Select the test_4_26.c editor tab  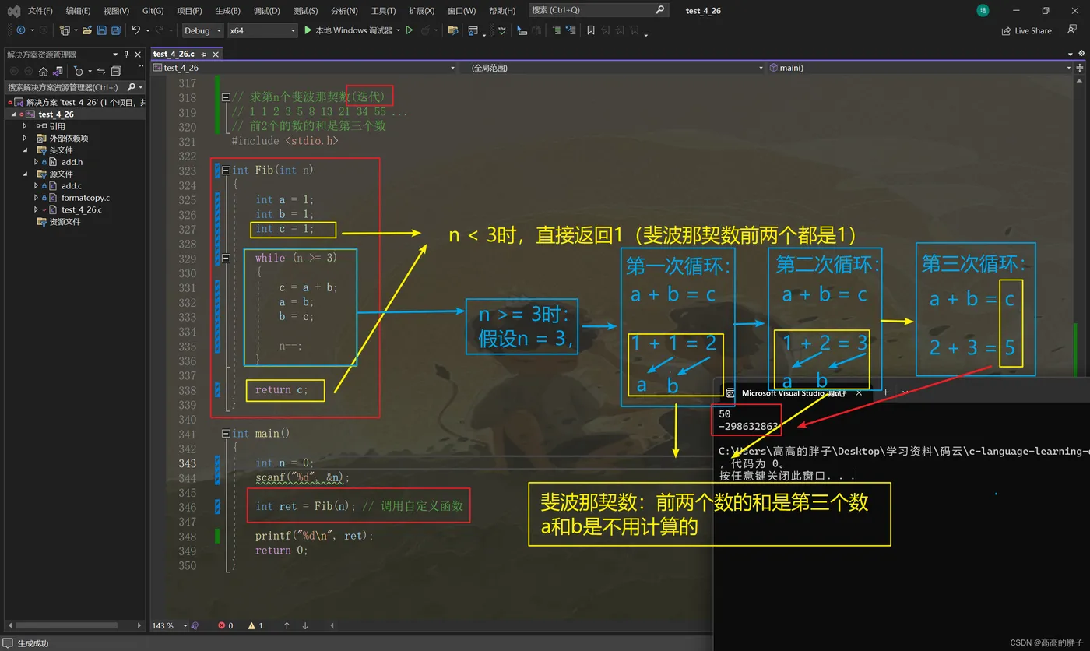point(174,55)
